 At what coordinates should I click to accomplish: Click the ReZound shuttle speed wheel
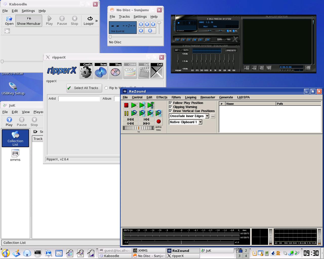pyautogui.click(x=138, y=128)
